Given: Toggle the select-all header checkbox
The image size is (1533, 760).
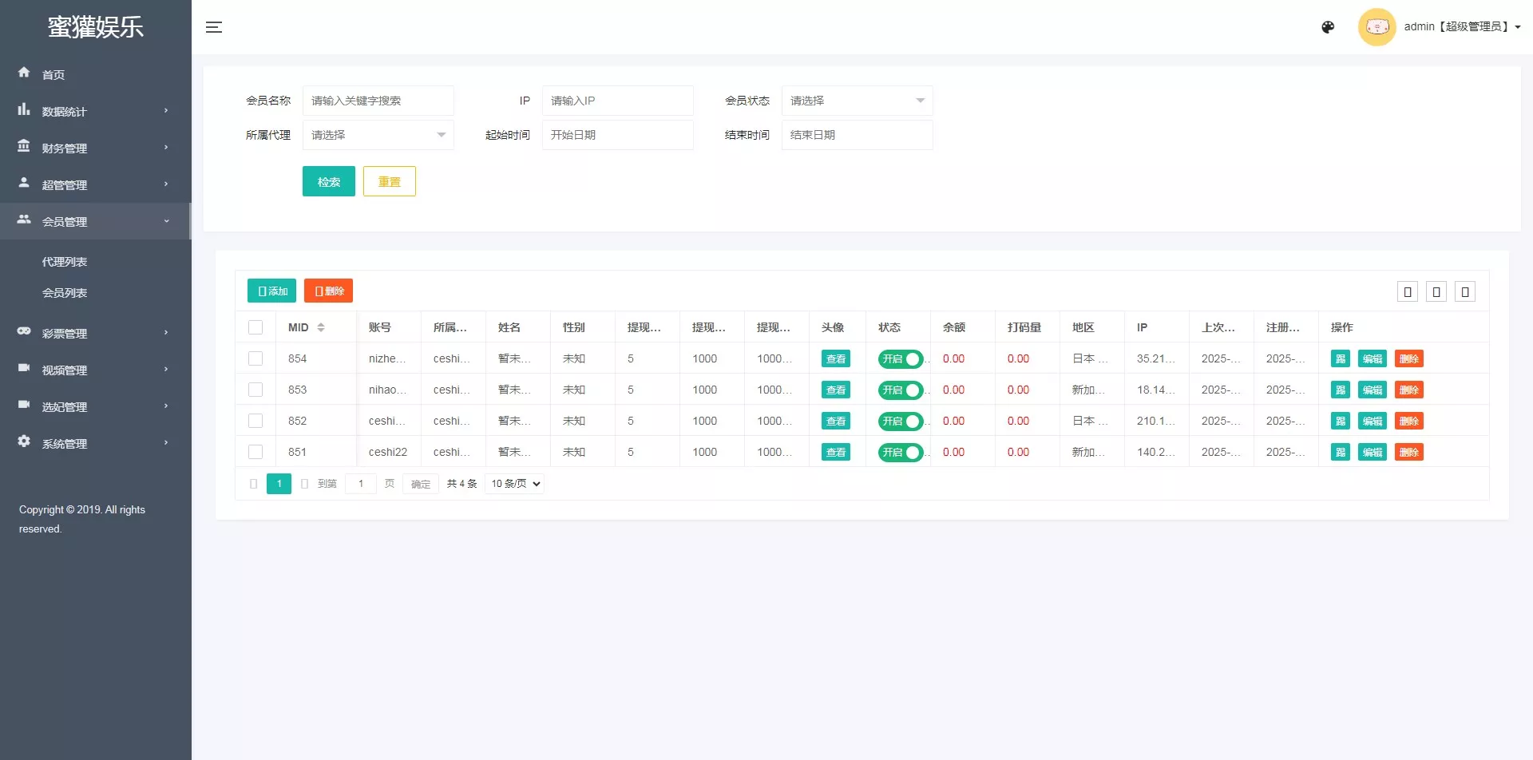Looking at the screenshot, I should click(x=255, y=327).
